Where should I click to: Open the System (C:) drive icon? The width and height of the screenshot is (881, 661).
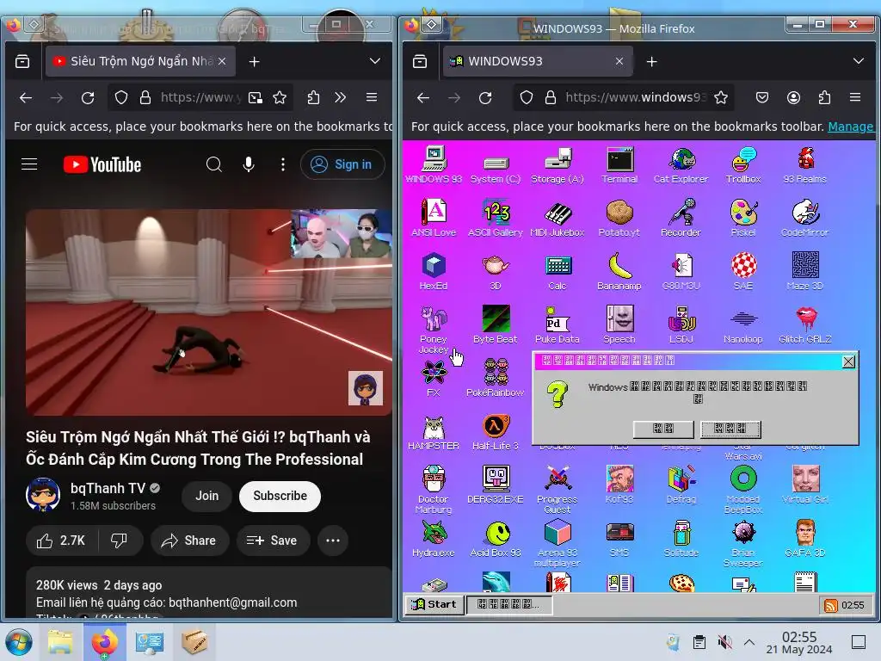[x=496, y=170]
